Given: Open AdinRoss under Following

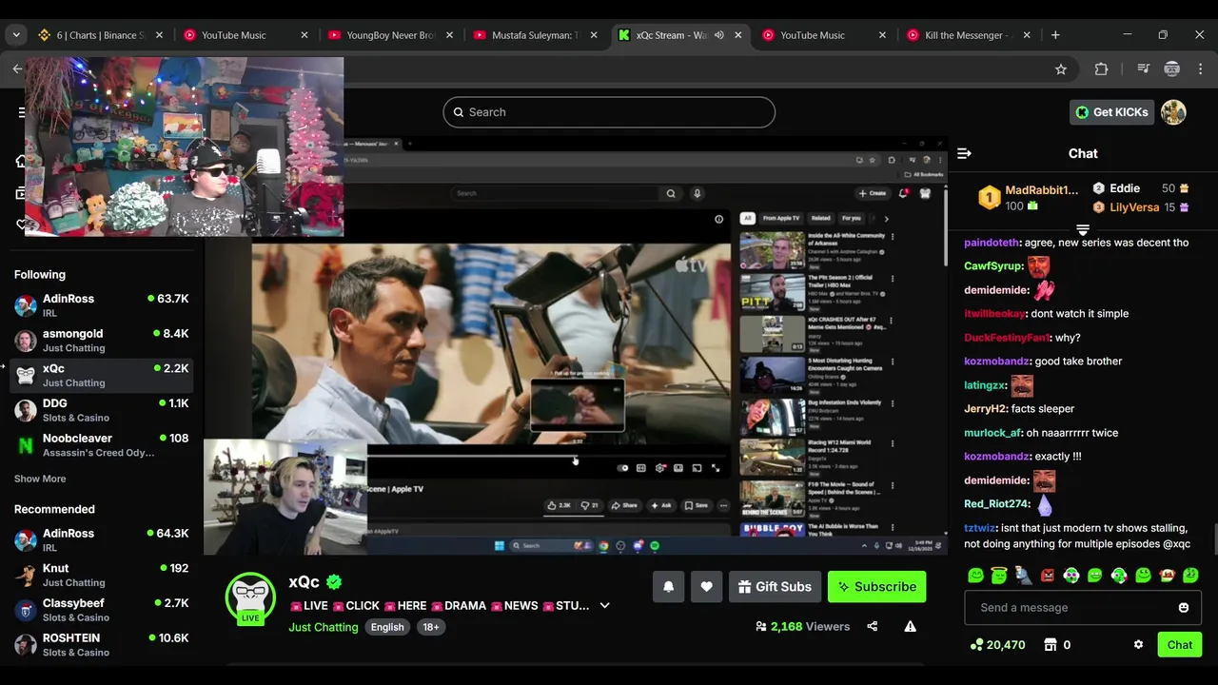Looking at the screenshot, I should (102, 305).
